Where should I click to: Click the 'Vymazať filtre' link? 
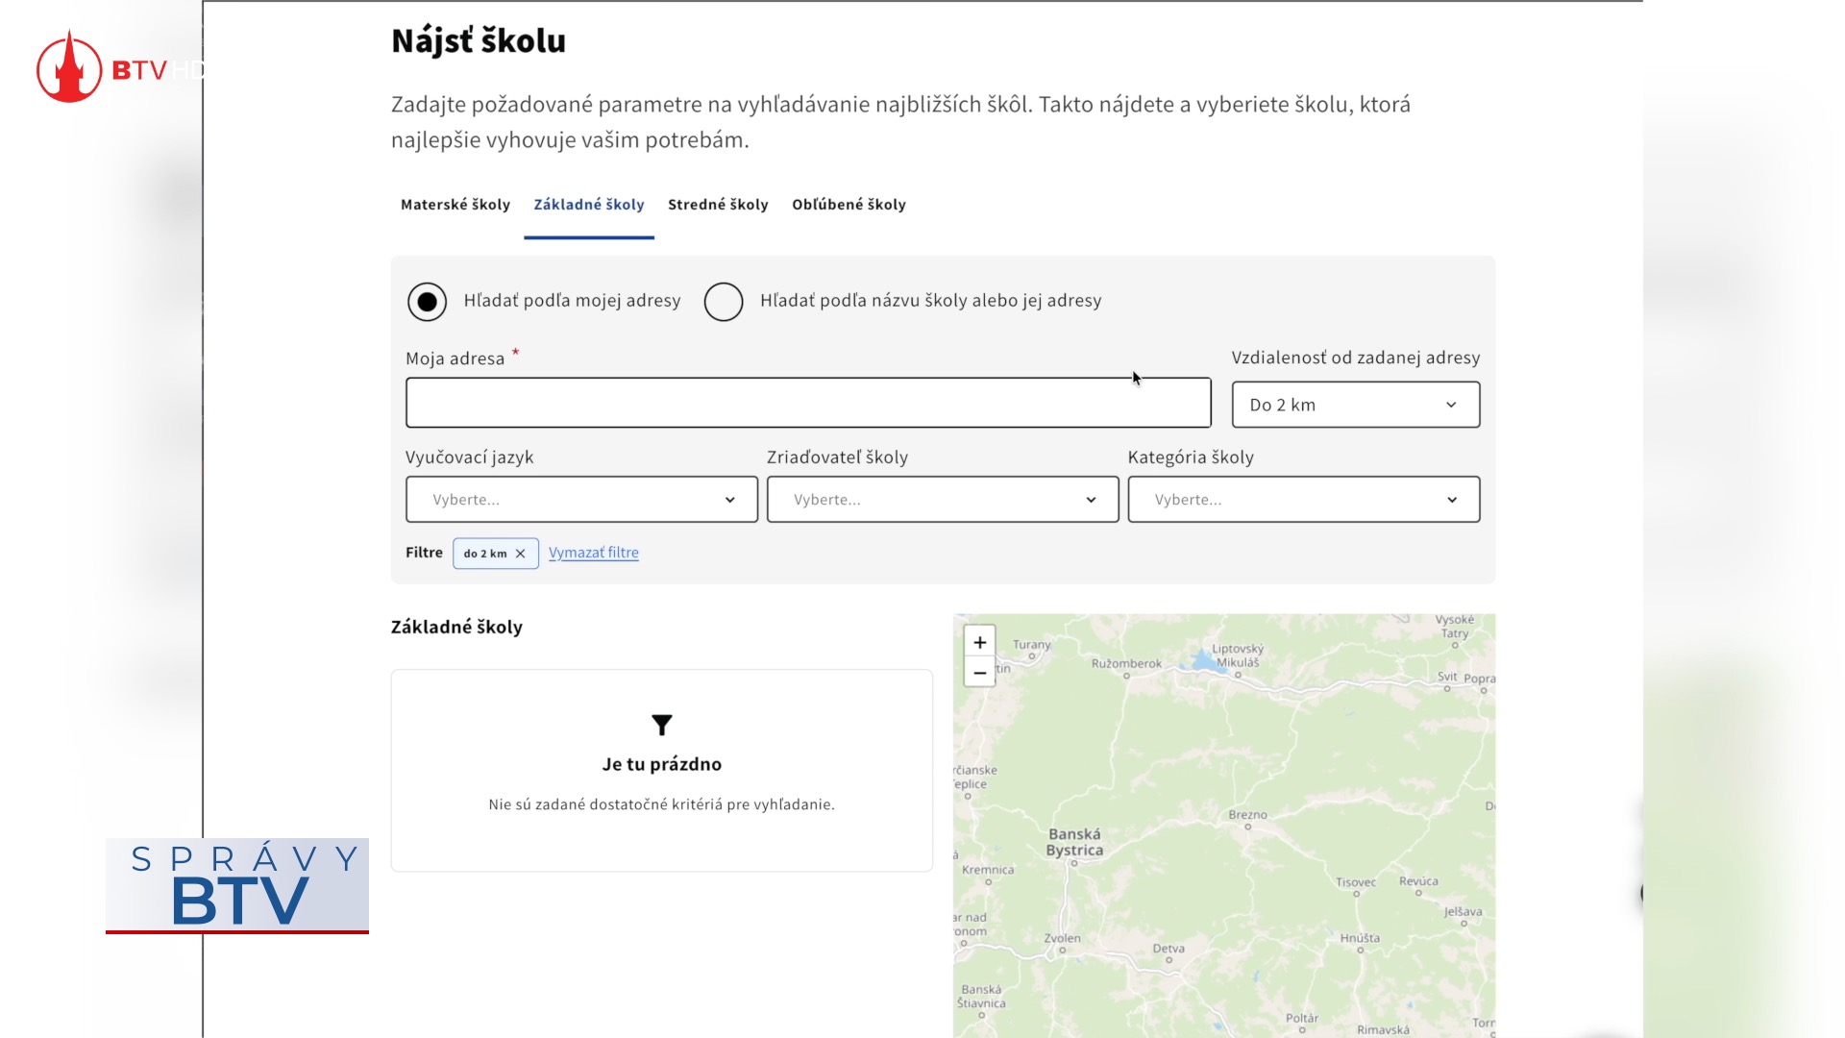coord(593,553)
